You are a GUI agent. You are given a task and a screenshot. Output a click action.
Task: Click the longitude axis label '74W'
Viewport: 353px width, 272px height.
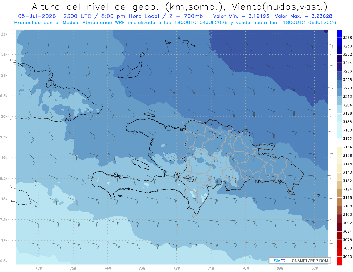tap(108, 268)
